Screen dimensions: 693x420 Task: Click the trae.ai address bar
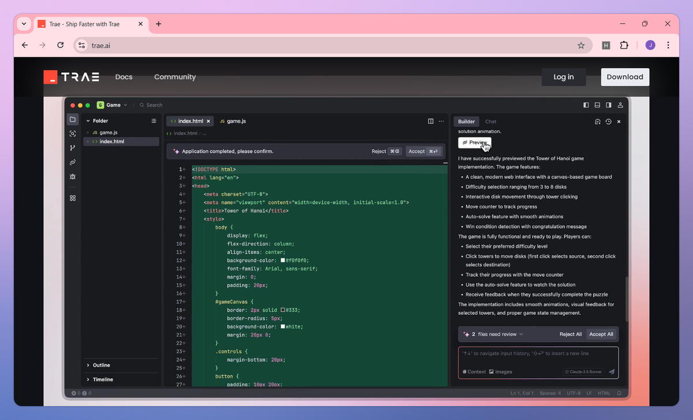pos(333,45)
